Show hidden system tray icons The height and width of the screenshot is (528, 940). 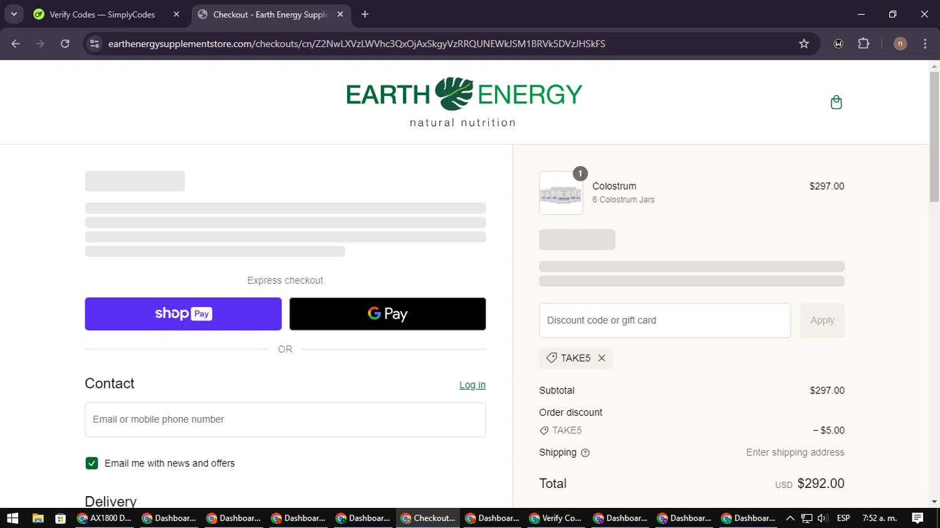pyautogui.click(x=790, y=518)
